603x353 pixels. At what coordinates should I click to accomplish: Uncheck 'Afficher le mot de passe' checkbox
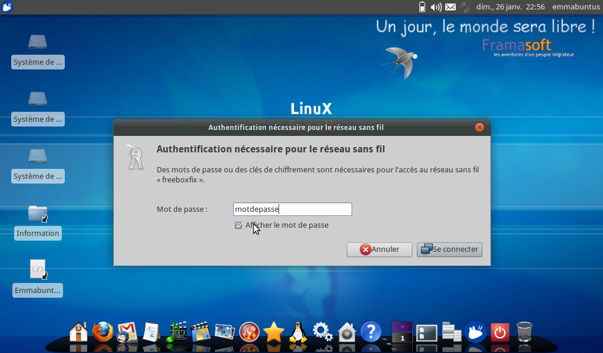coord(238,225)
